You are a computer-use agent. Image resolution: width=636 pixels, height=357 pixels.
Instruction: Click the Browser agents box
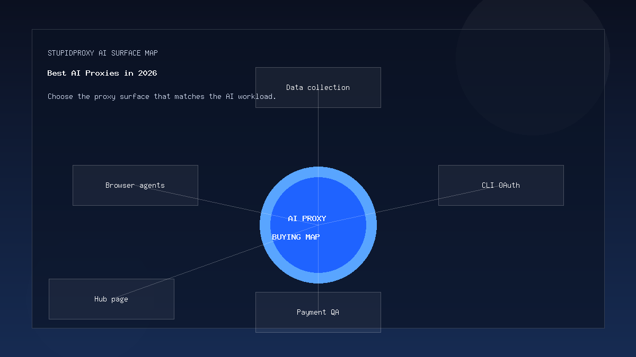135,185
